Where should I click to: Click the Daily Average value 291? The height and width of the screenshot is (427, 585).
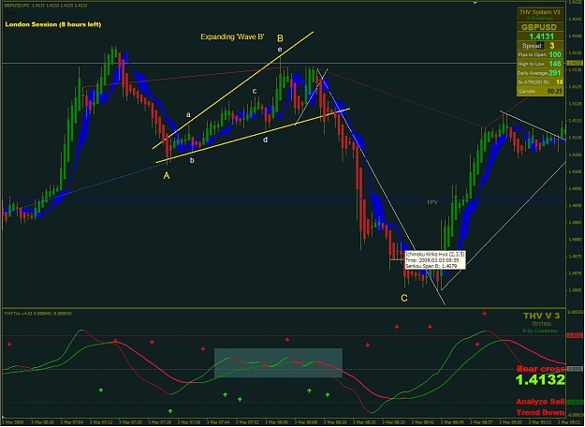pyautogui.click(x=555, y=73)
